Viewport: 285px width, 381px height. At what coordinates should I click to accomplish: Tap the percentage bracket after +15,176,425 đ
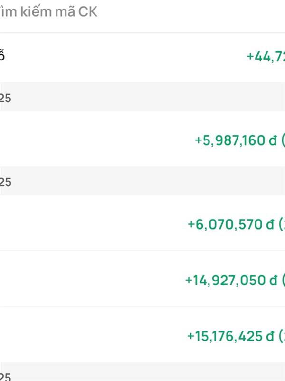point(282,337)
